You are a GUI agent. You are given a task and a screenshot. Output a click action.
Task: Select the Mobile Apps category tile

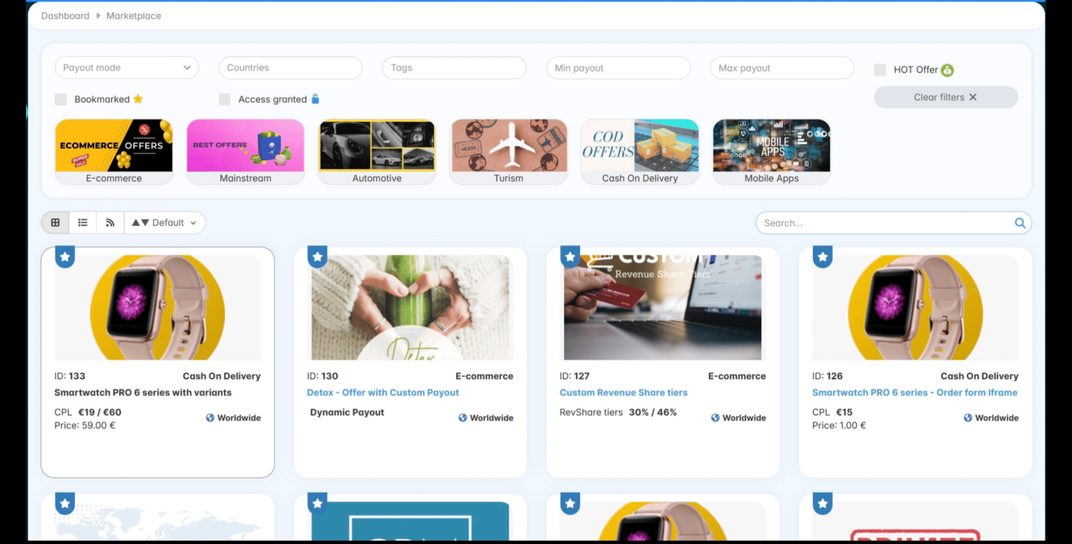pos(772,152)
